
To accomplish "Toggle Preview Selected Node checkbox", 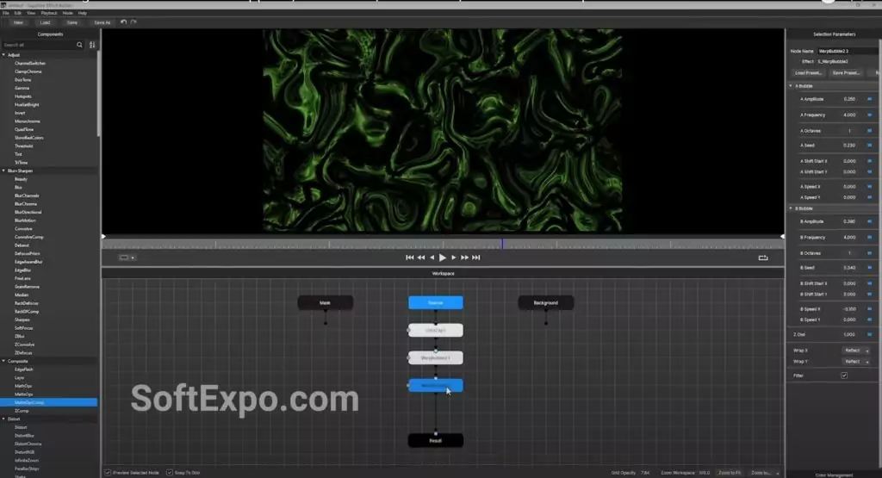I will [x=108, y=473].
